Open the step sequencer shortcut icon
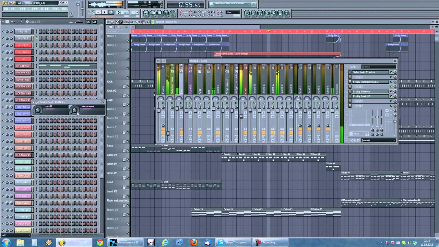Screen dimensions: 439x247 point(153,13)
